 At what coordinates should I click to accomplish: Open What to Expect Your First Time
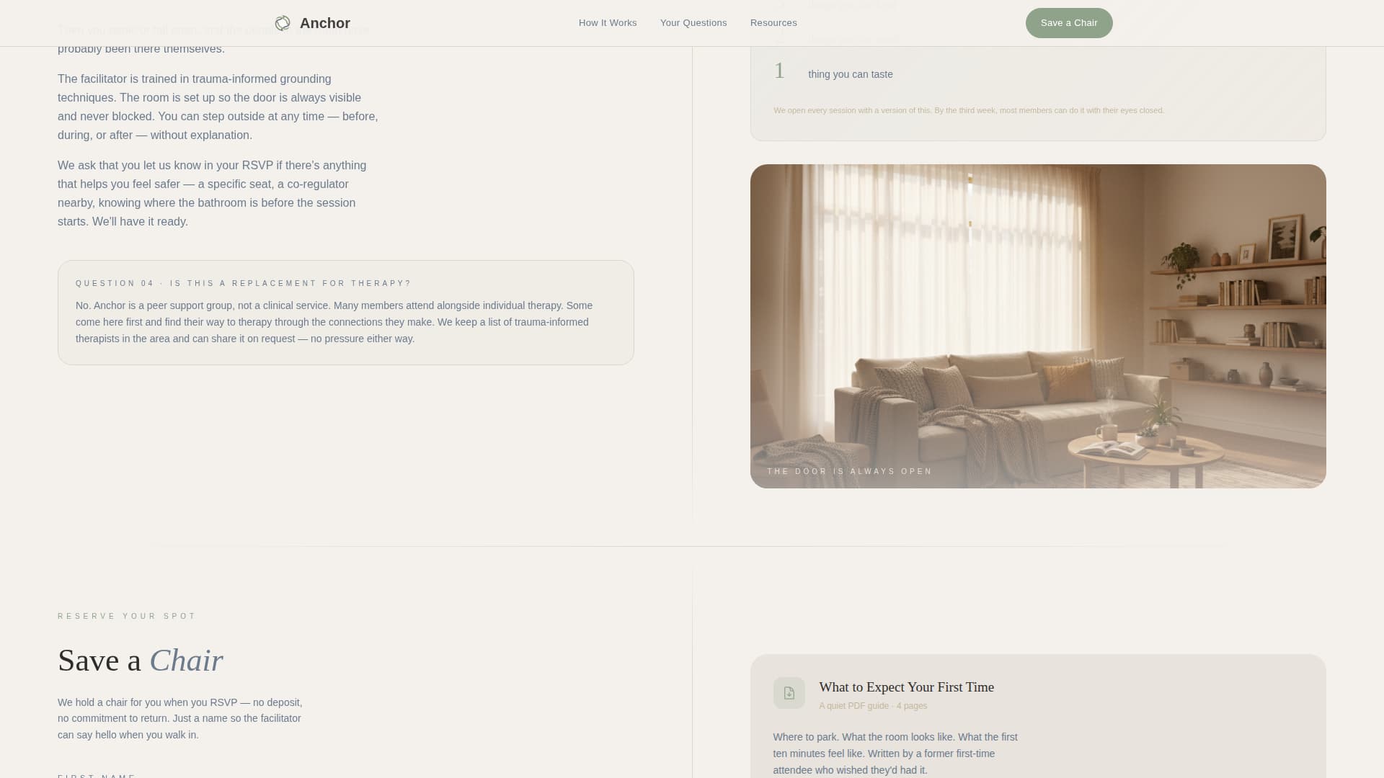[906, 687]
